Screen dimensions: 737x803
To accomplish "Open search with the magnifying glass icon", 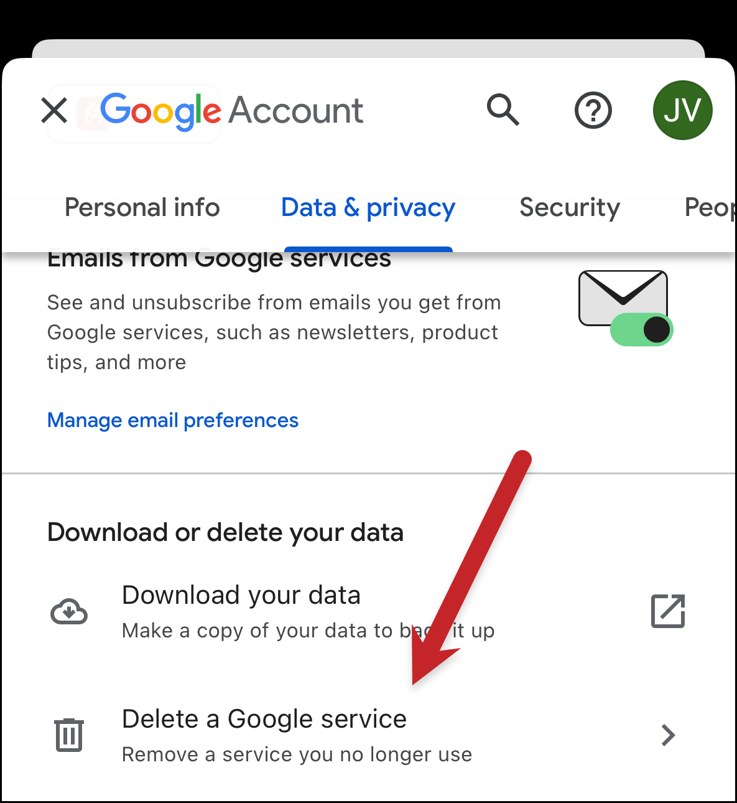I will [503, 110].
